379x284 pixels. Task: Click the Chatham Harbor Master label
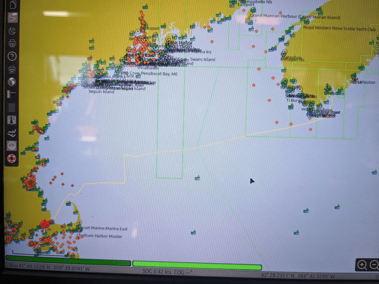[99, 236]
